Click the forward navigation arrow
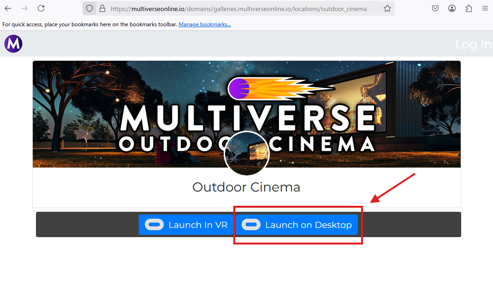The height and width of the screenshot is (285, 493). pyautogui.click(x=24, y=8)
